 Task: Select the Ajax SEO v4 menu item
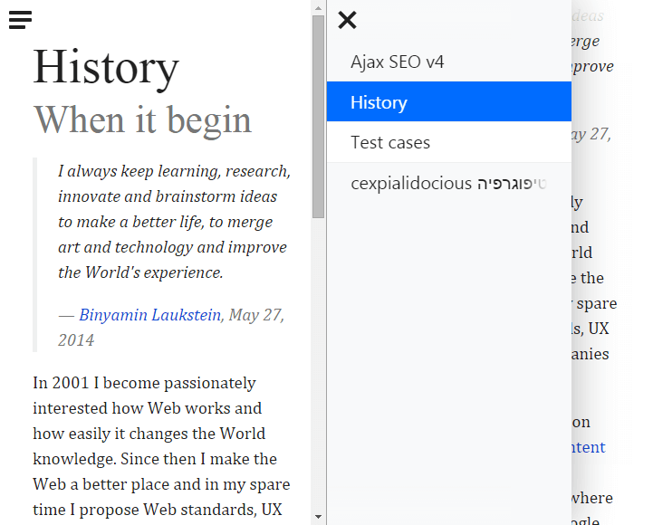pyautogui.click(x=397, y=62)
